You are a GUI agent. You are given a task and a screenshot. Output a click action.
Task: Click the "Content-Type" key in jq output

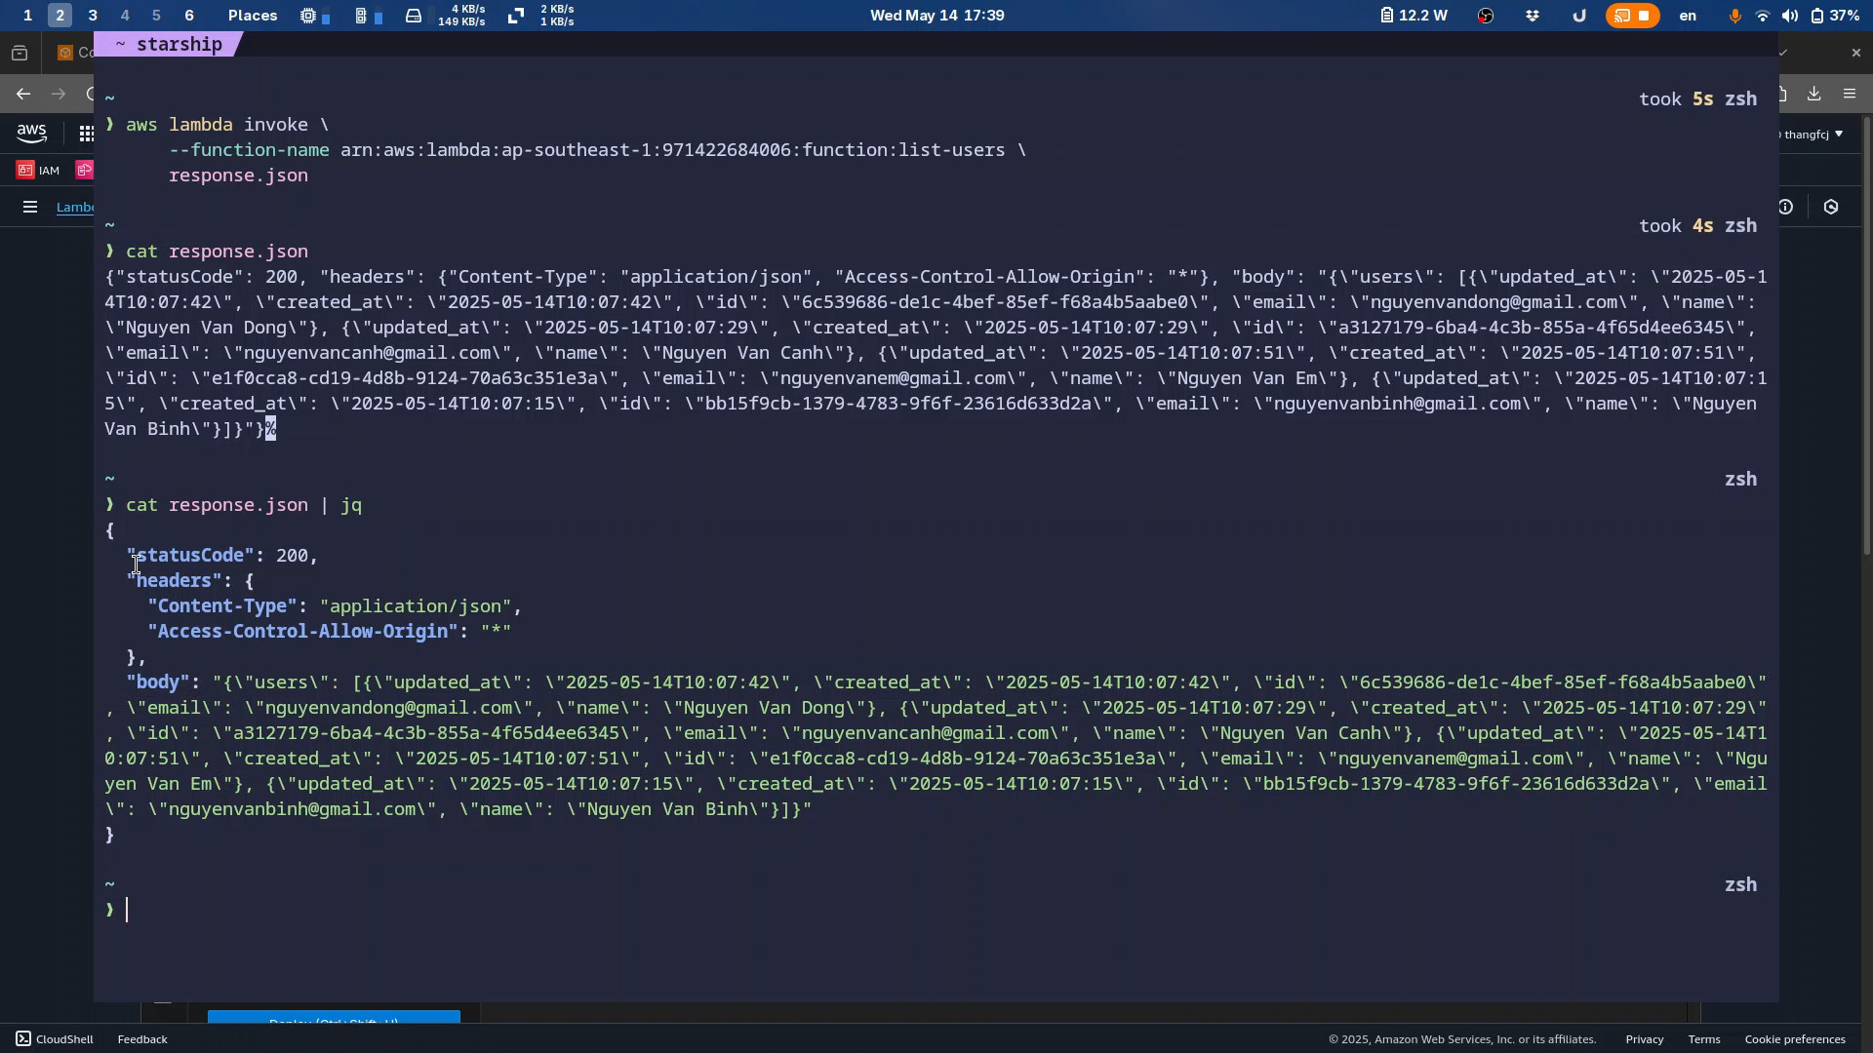[221, 606]
